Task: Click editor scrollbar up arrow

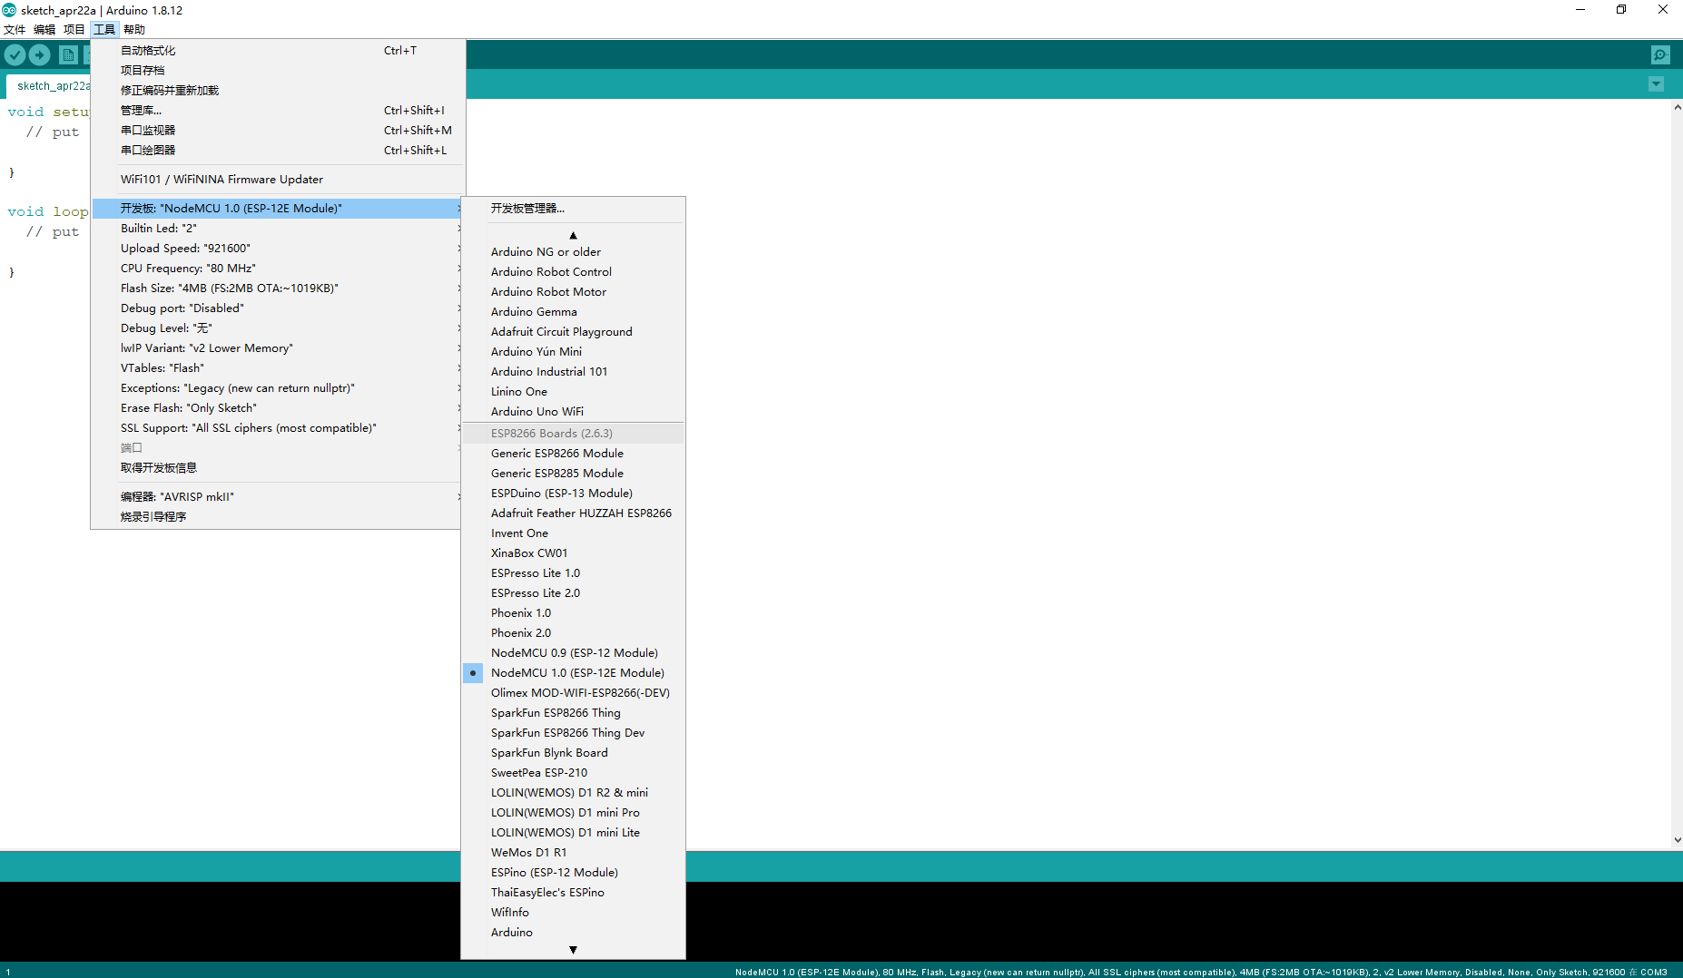Action: [x=1677, y=107]
